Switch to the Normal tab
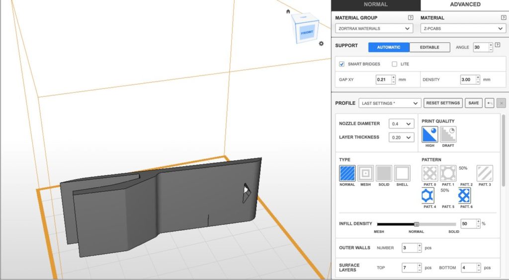Viewport: 509px width, 280px height. point(375,5)
